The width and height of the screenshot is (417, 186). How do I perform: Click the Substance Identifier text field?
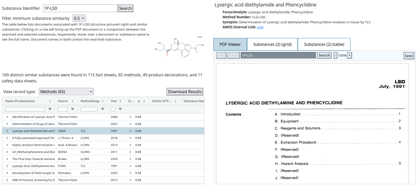click(80, 8)
